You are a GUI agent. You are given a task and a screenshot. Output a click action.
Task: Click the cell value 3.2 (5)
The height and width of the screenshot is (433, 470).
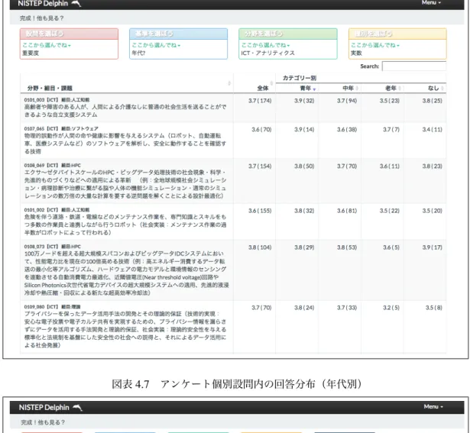point(391,308)
